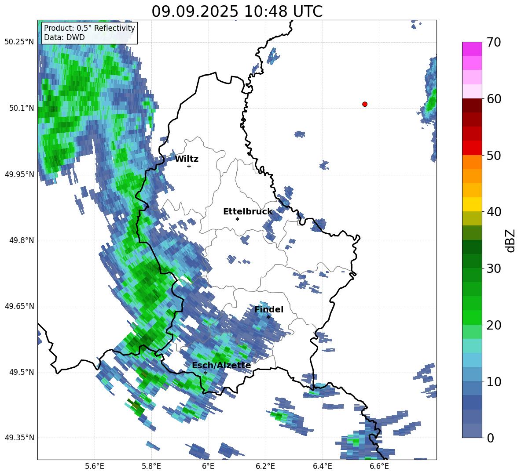Select the Wiltz city label
Screen dimensions: 521x475
pyautogui.click(x=187, y=159)
